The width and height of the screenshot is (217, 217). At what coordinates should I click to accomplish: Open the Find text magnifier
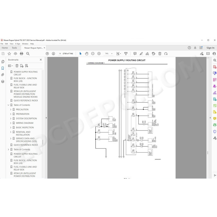pos(28,54)
